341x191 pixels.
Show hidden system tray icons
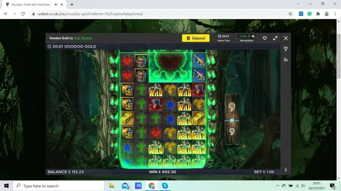click(277, 186)
